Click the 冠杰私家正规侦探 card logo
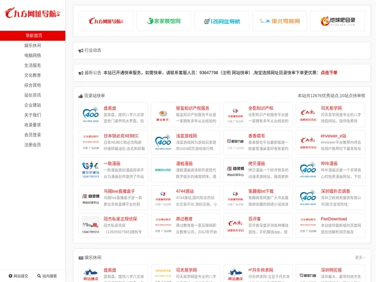The image size is (376, 282). click(91, 225)
